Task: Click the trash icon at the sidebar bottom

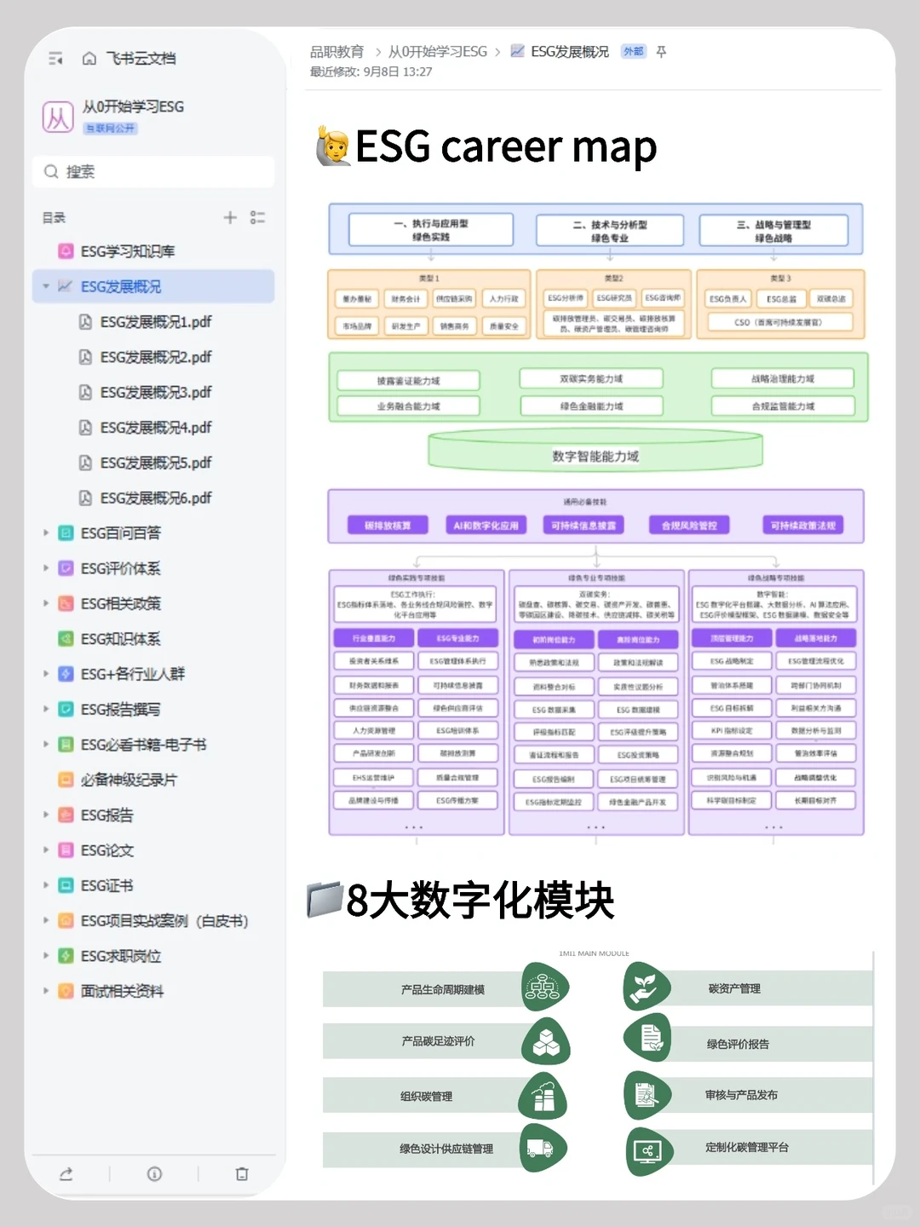Action: click(241, 1173)
